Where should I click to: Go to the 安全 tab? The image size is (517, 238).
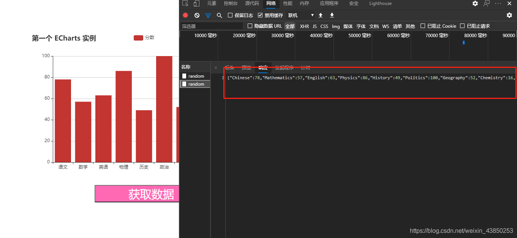pos(354,3)
